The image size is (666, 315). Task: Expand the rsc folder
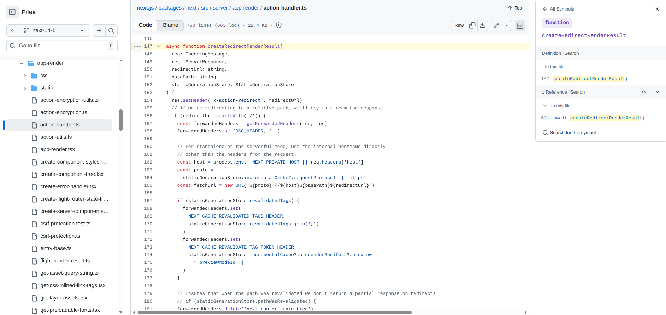click(x=25, y=76)
